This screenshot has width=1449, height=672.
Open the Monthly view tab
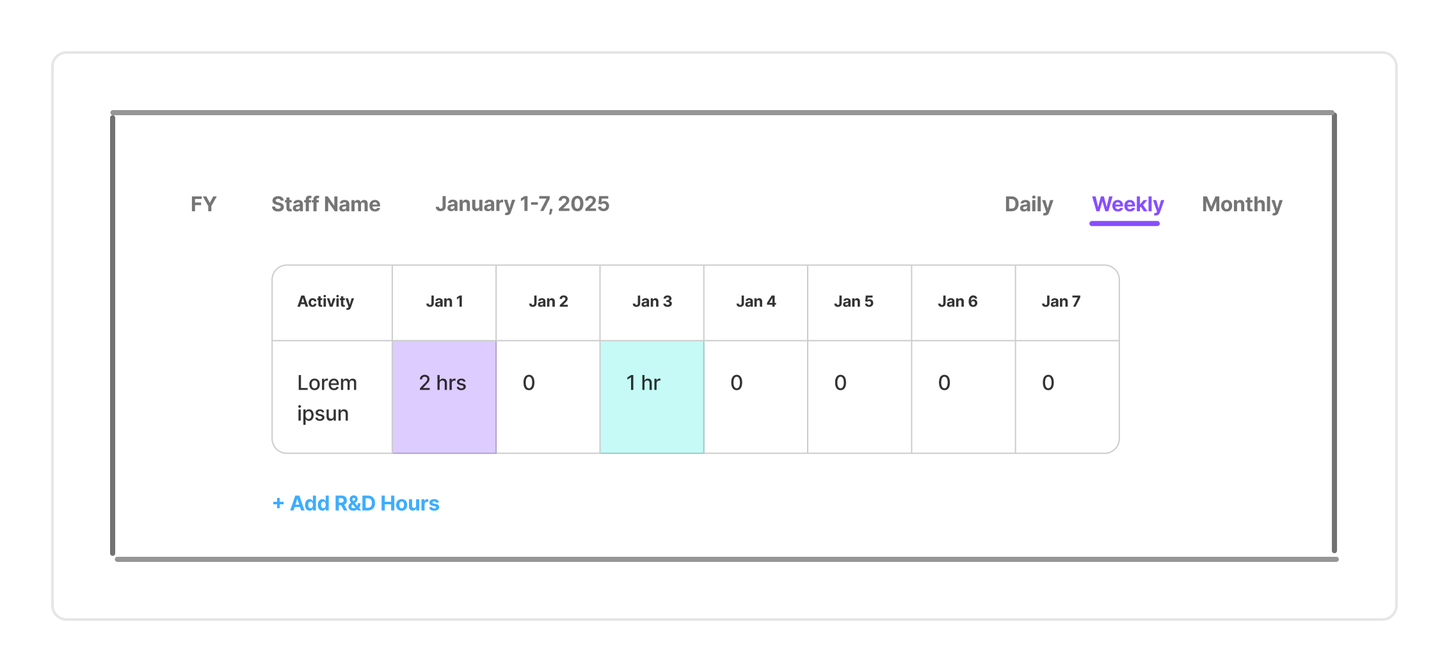[x=1242, y=204]
